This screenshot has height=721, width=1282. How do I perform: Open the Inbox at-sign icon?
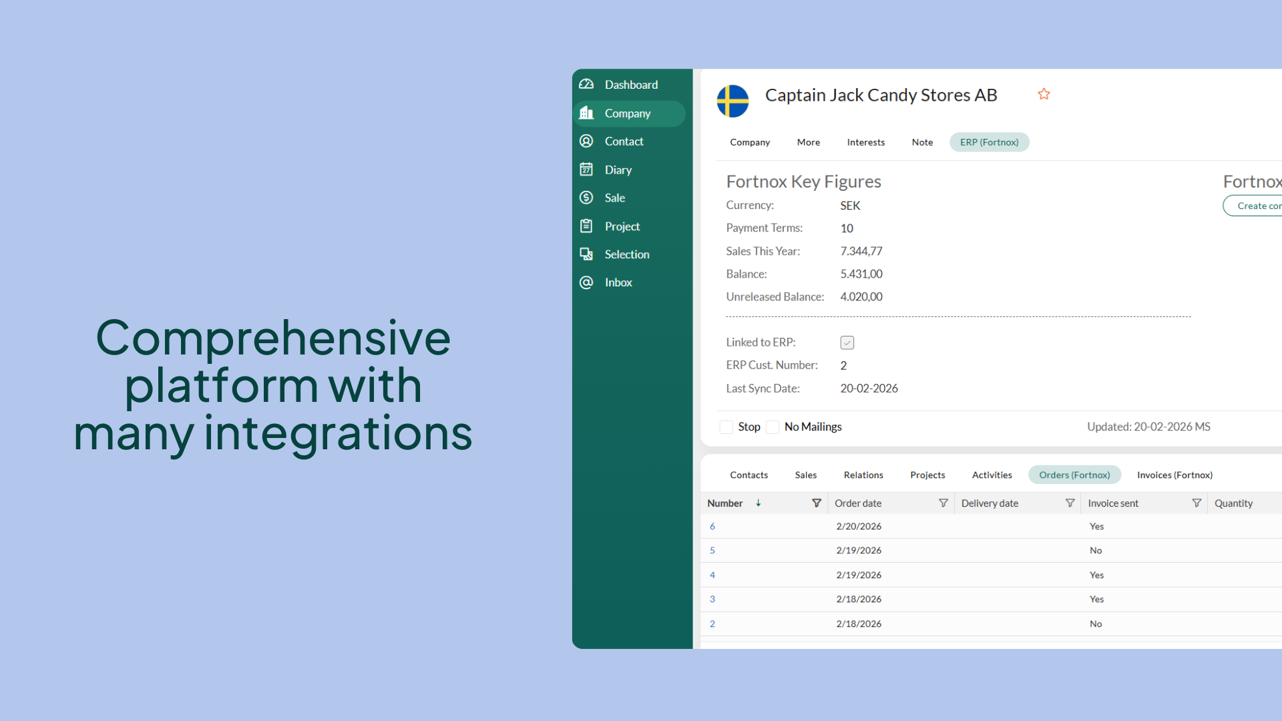[586, 282]
